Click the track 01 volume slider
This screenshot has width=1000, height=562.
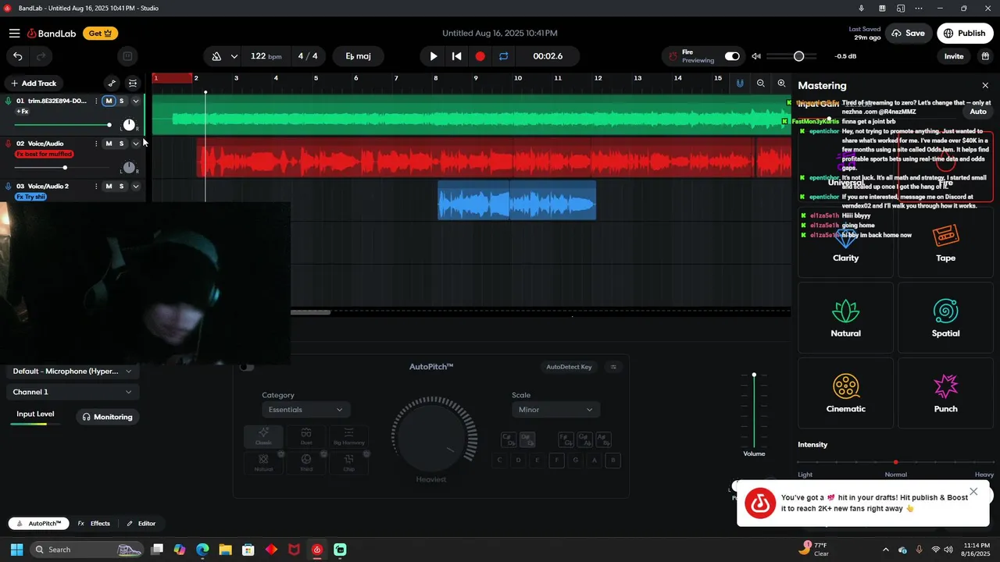[63, 125]
